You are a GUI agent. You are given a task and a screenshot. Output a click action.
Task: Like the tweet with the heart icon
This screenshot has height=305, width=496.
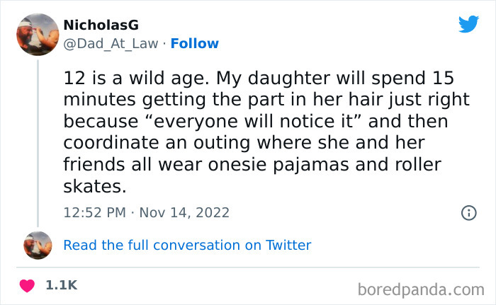point(28,285)
